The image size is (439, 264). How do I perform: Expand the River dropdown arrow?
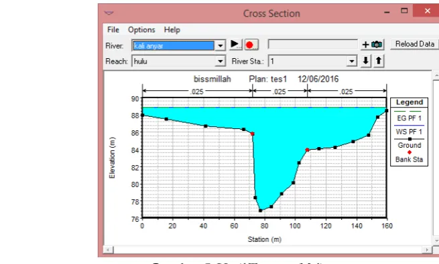tap(221, 45)
